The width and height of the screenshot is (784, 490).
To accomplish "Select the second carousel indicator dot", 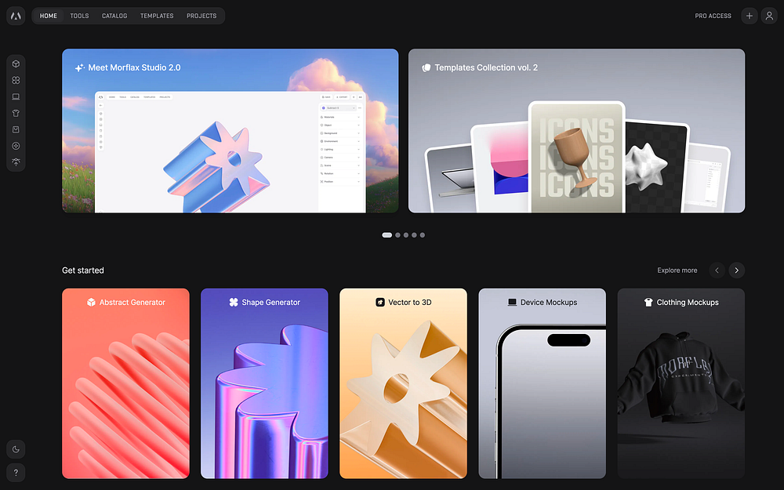I will 397,235.
